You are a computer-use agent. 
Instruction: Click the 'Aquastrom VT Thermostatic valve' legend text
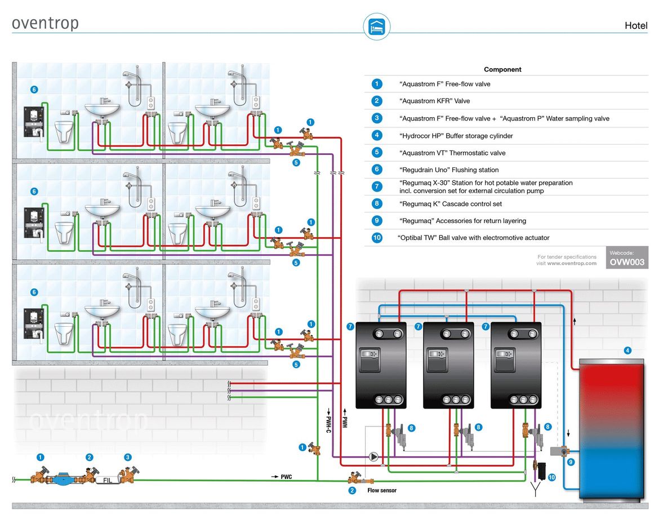click(x=452, y=153)
